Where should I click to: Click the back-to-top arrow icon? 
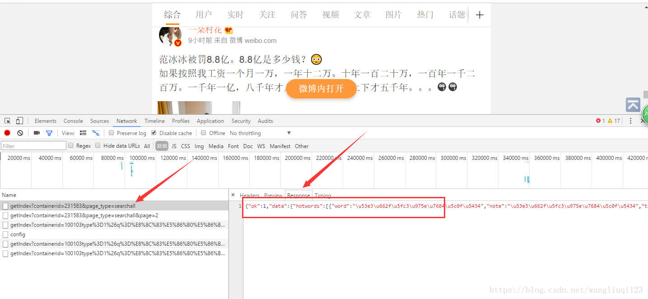[x=633, y=105]
